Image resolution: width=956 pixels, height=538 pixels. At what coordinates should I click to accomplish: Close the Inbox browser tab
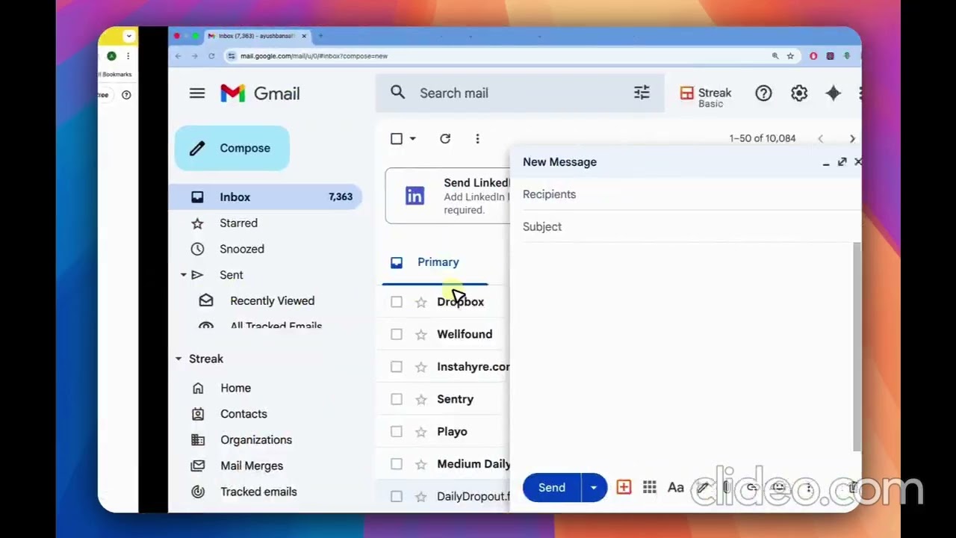click(304, 36)
